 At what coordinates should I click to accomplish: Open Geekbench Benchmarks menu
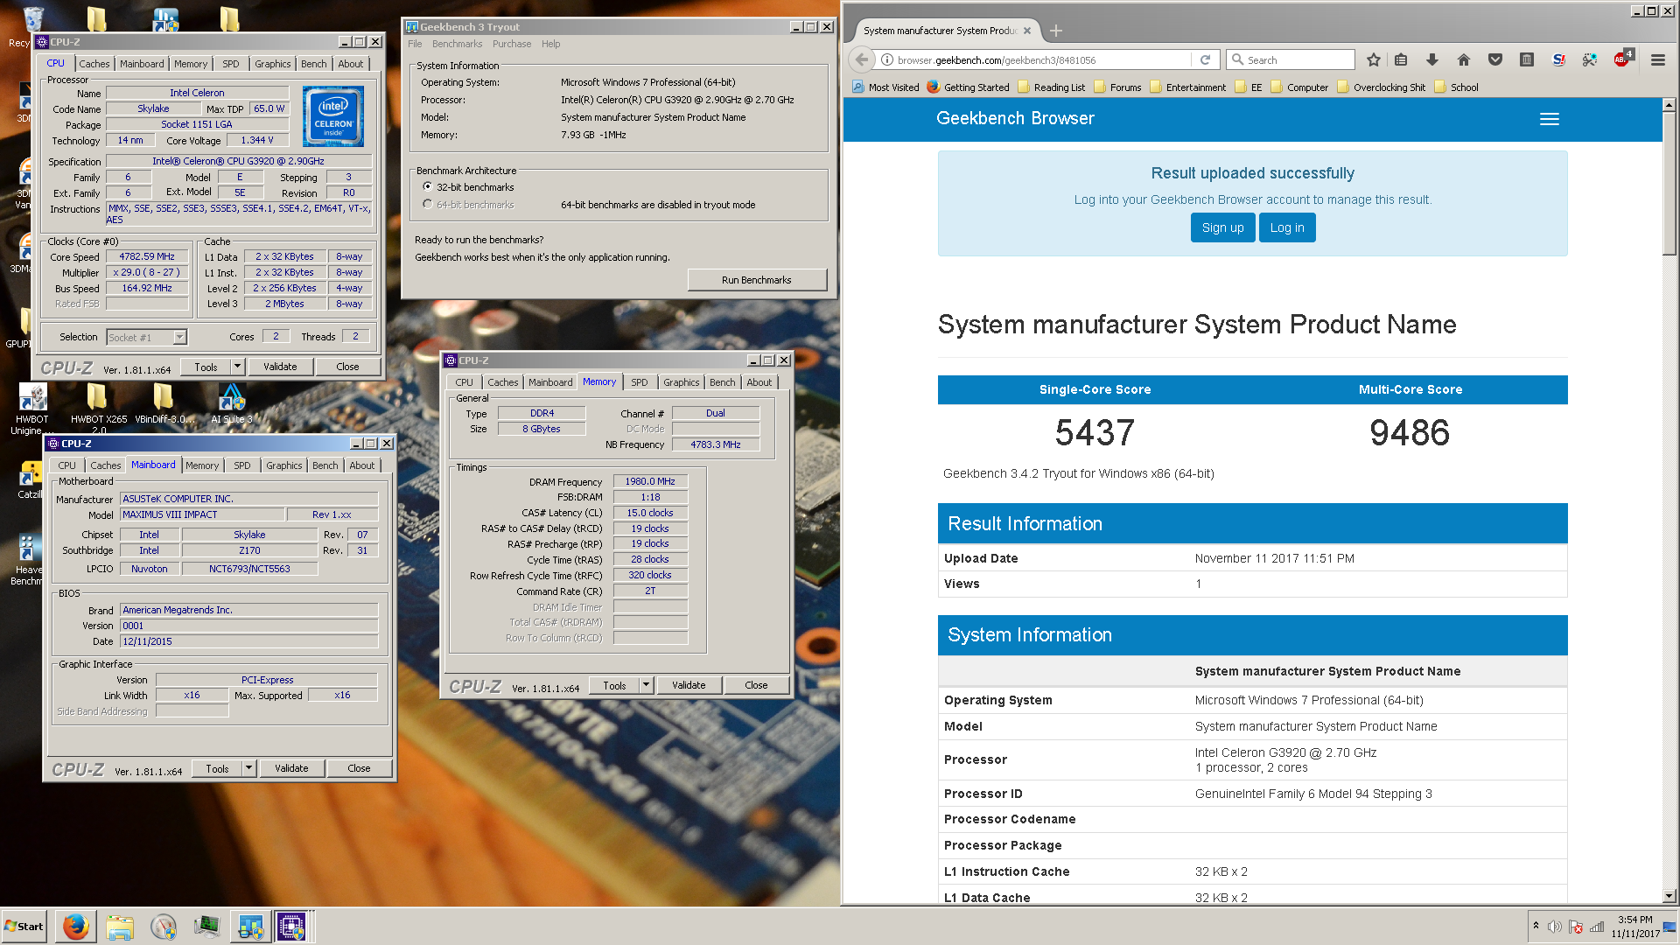[457, 44]
